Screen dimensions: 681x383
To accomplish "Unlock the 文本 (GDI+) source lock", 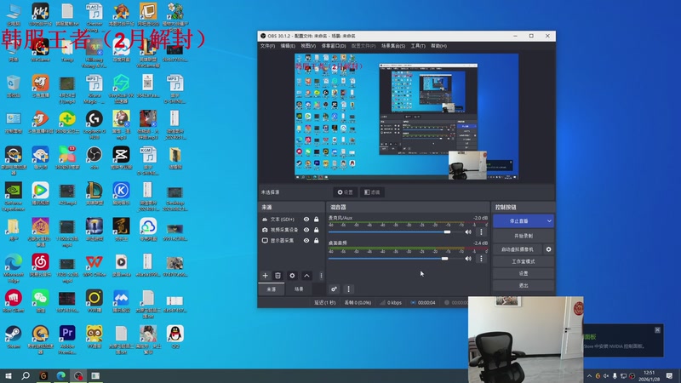I will point(316,220).
